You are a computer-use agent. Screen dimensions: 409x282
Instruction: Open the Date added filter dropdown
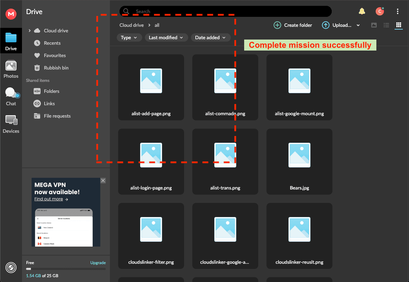pos(211,37)
